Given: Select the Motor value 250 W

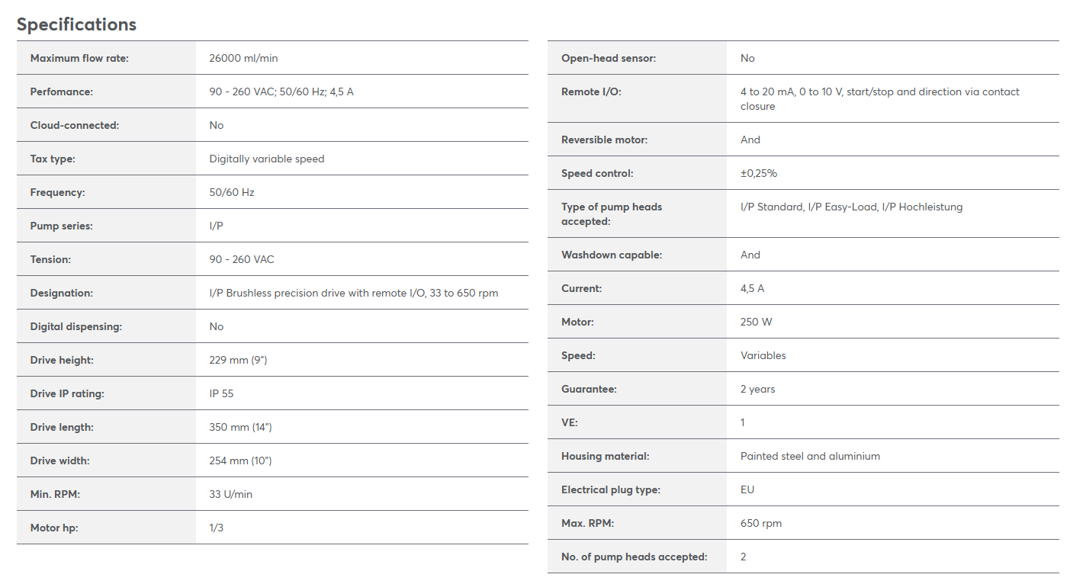Looking at the screenshot, I should tap(756, 322).
